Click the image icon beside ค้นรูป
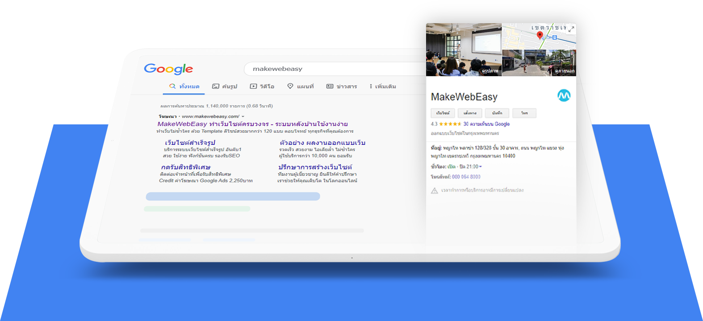The height and width of the screenshot is (321, 703). click(x=216, y=86)
